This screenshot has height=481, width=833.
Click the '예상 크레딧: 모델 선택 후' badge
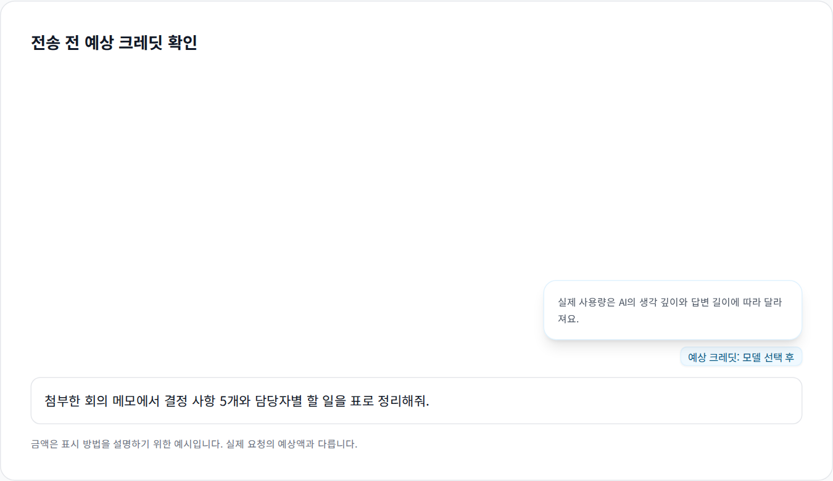click(741, 357)
